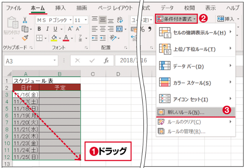
Task: Toggle Underline formatting
Action: point(56,29)
